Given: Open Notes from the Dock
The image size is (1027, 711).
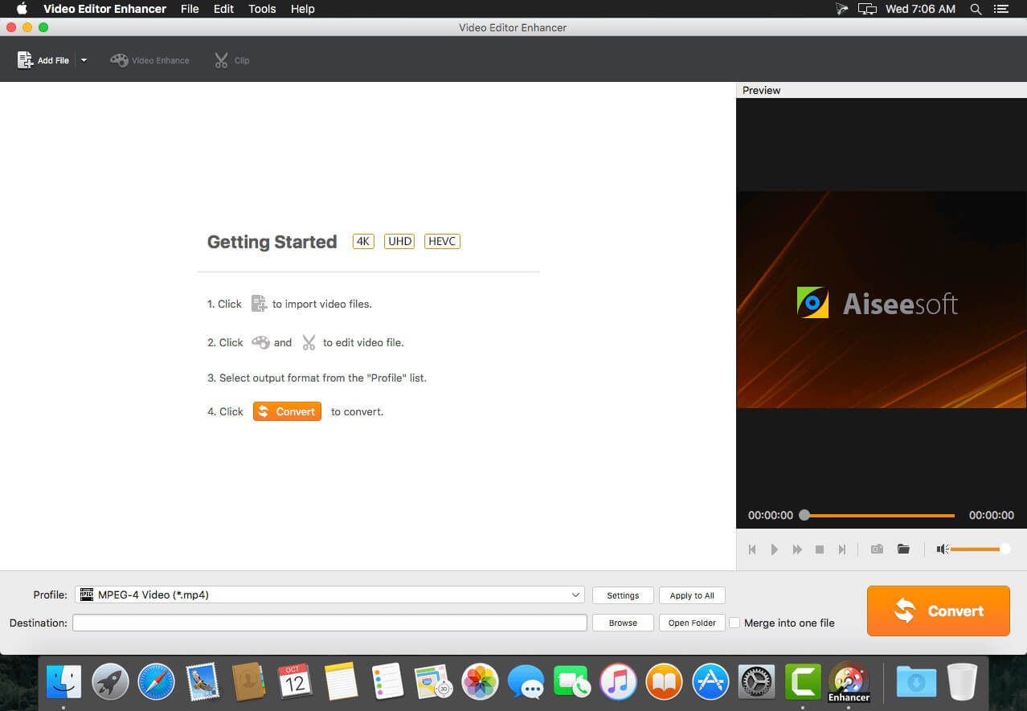Looking at the screenshot, I should point(341,682).
